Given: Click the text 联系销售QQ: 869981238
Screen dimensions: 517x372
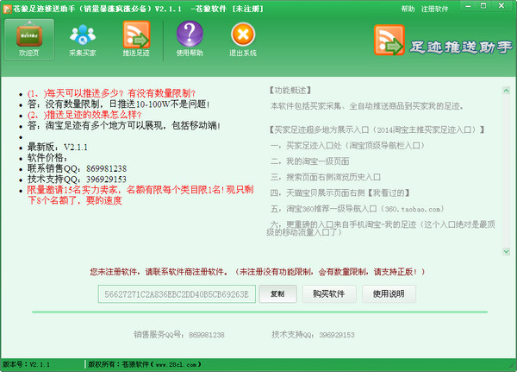Looking at the screenshot, I should 77,168.
